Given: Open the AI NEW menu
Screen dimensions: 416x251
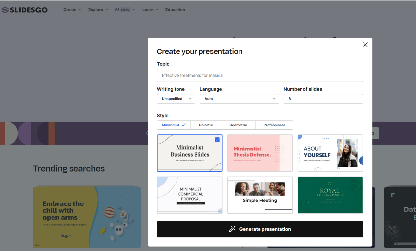Looking at the screenshot, I should [125, 10].
